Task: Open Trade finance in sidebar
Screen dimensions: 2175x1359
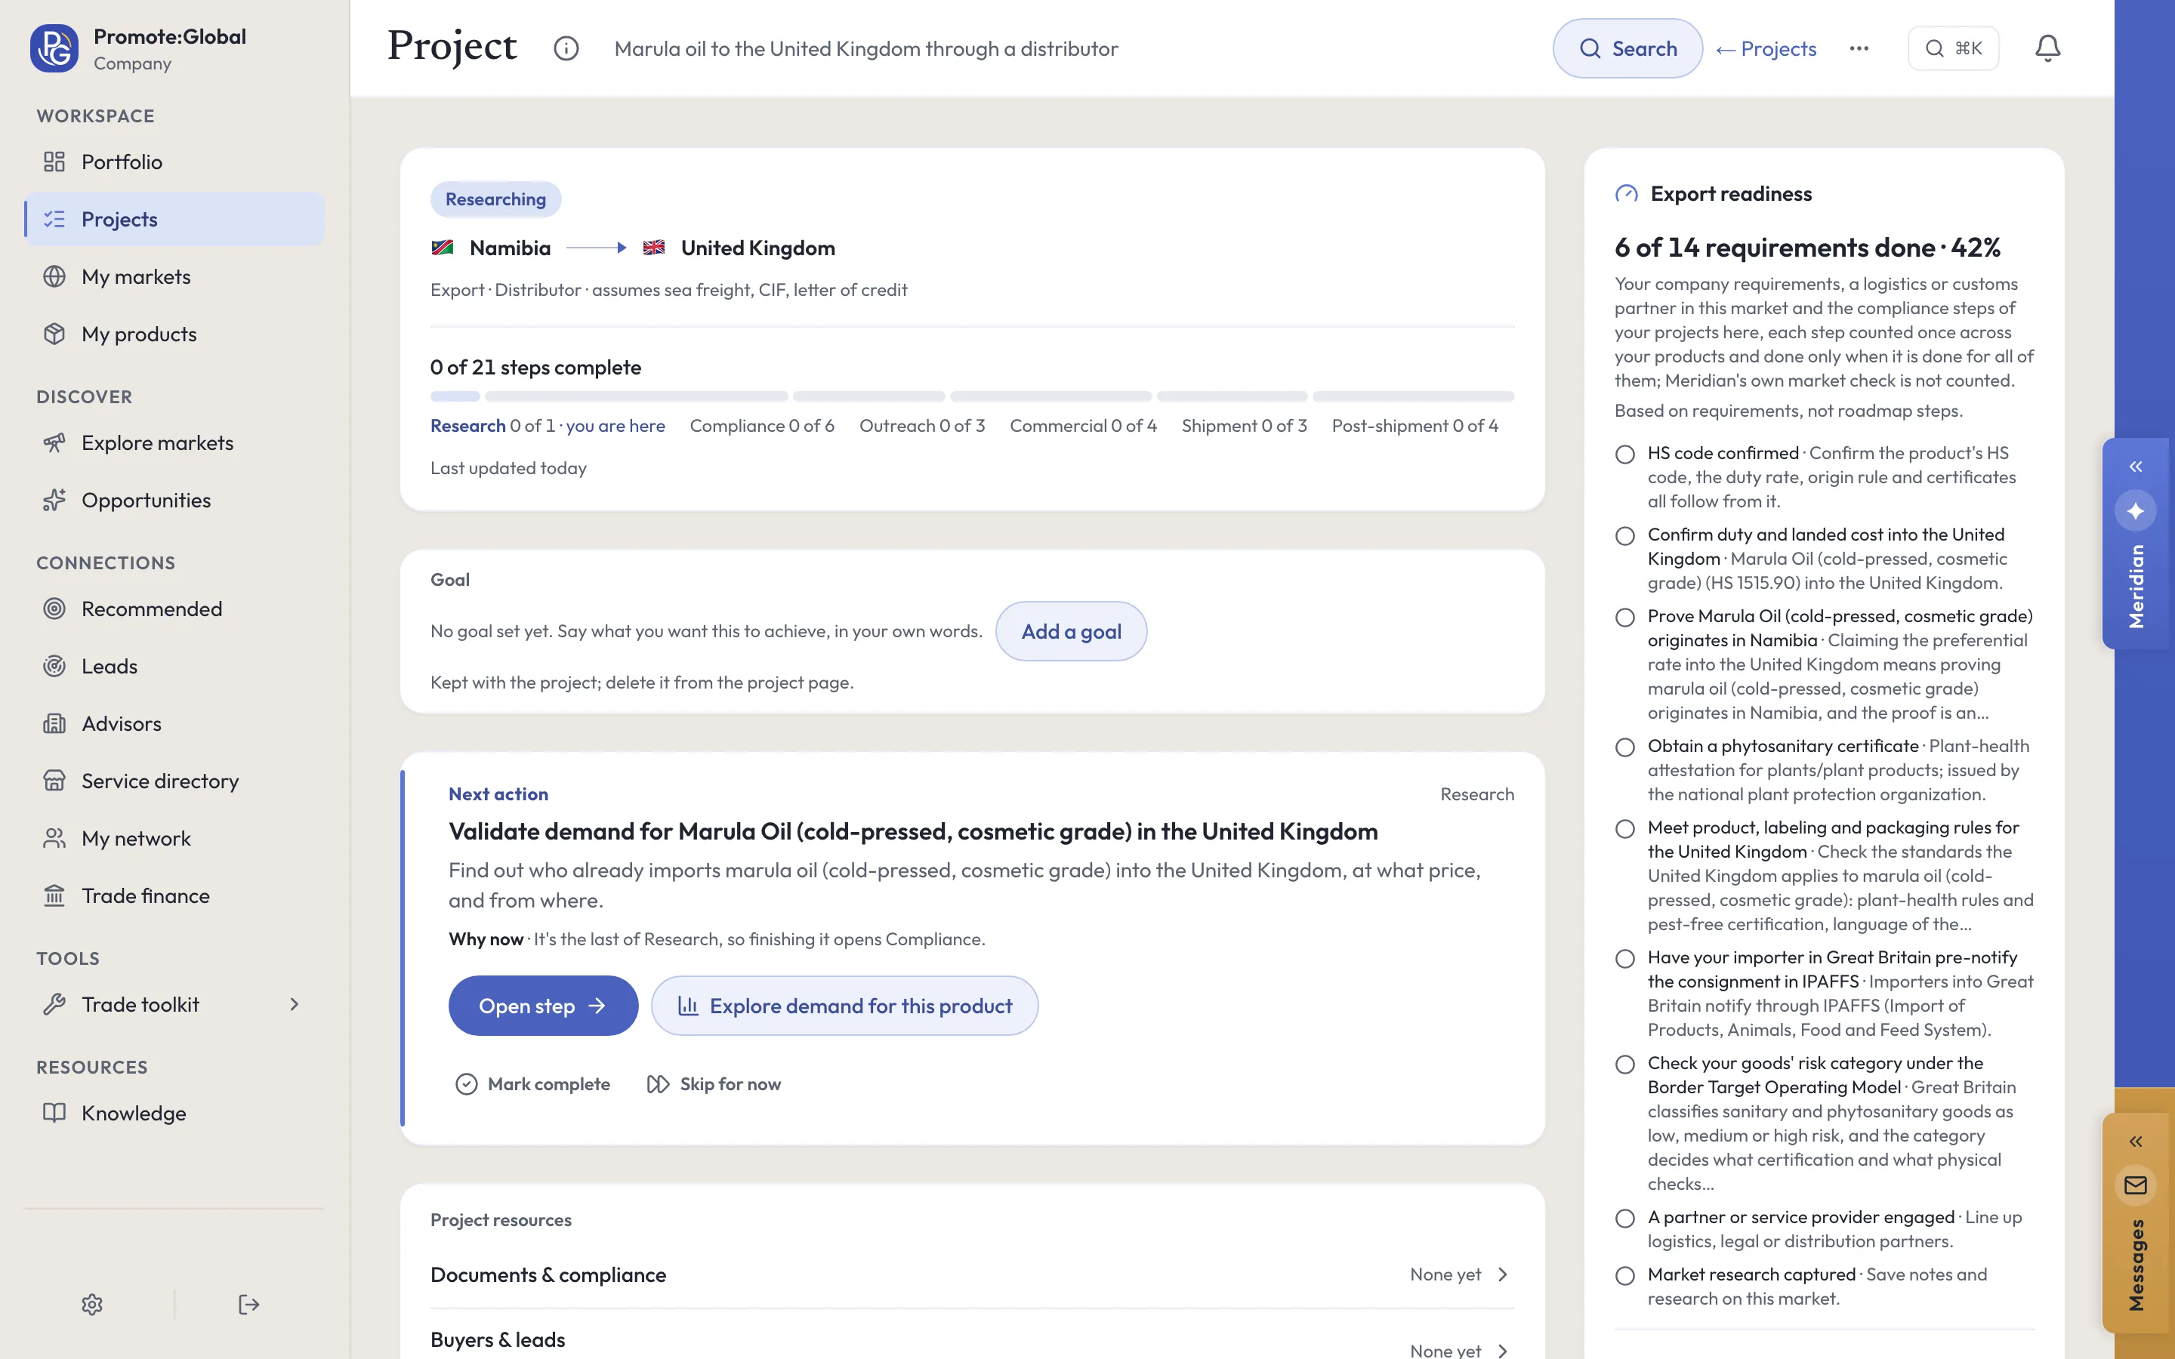Action: coord(174,896)
